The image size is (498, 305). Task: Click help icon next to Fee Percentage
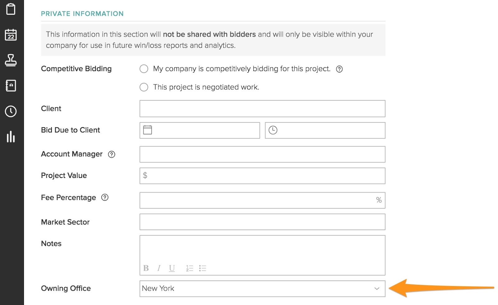coord(105,198)
